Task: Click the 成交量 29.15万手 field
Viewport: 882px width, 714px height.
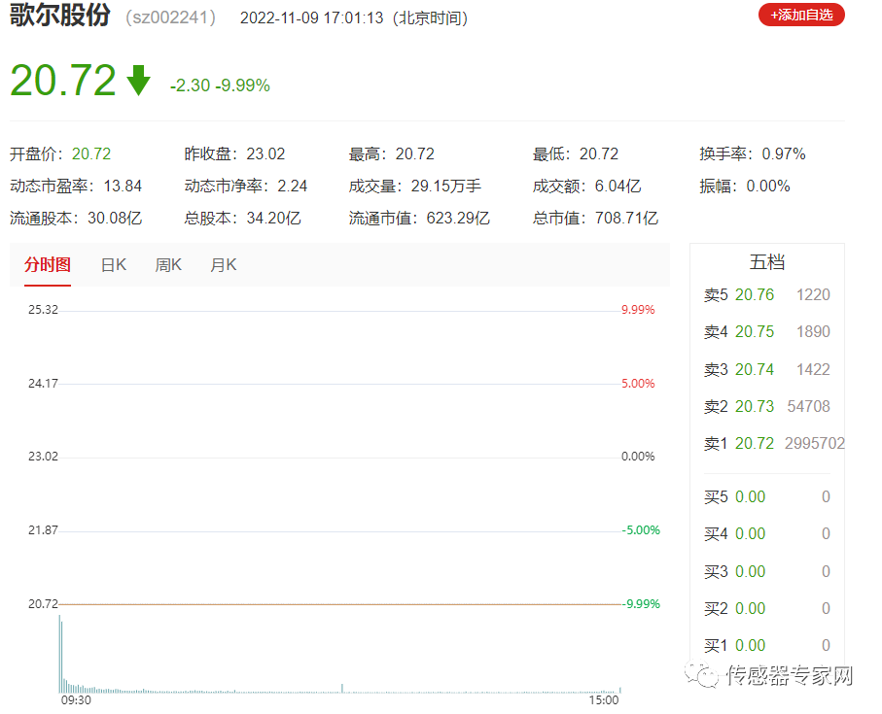Action: (415, 186)
